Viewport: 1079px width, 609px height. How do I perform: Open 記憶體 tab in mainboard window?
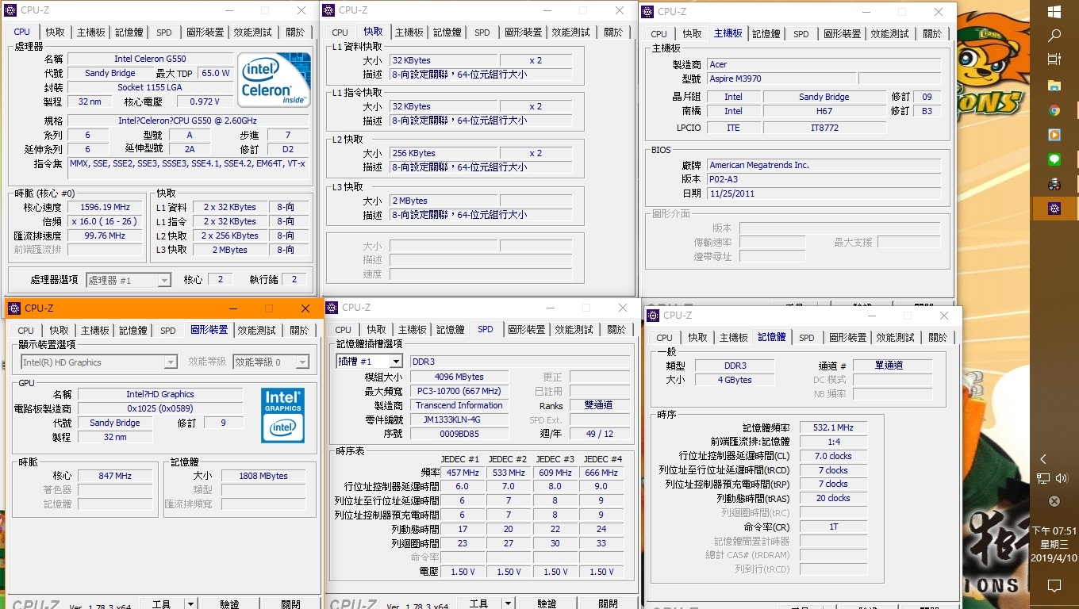pyautogui.click(x=766, y=34)
